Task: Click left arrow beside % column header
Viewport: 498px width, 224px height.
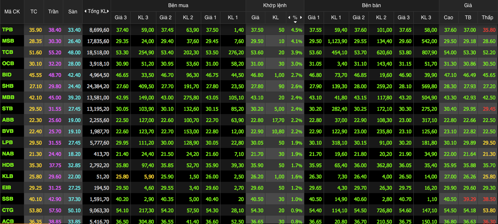Action: [x=289, y=18]
